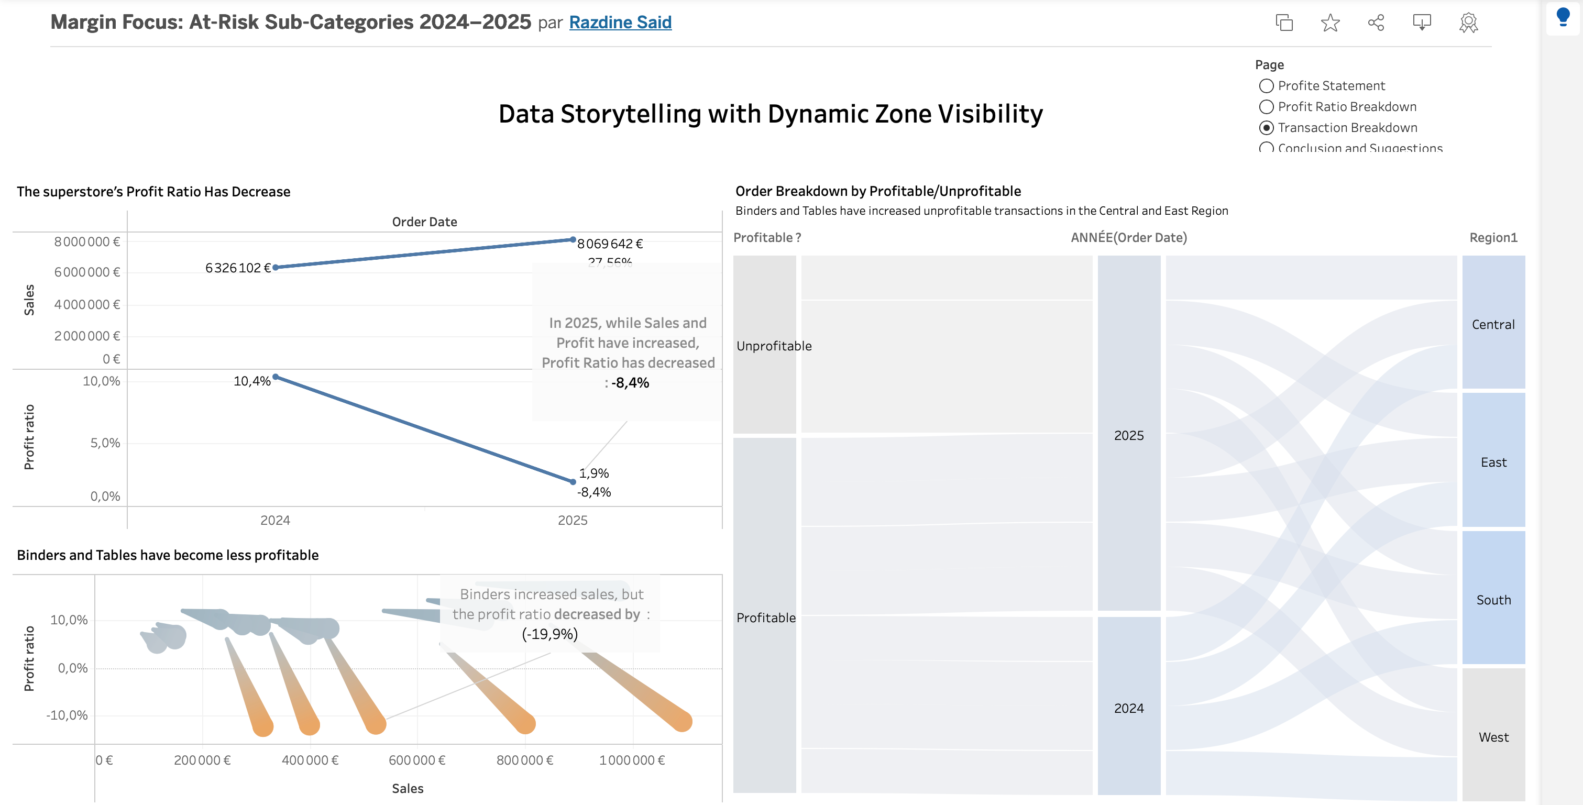Click the 2025 sales point labeled 8 069 642 €

[573, 240]
